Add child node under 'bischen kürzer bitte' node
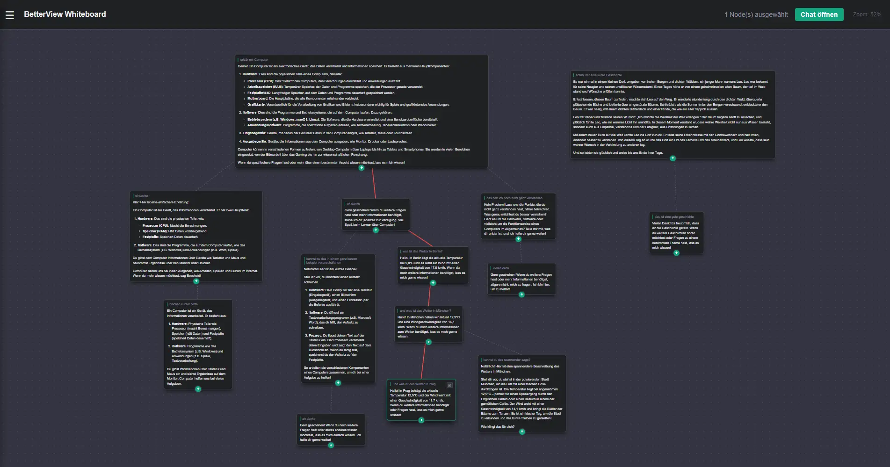Viewport: 890px width, 467px height. (198, 389)
